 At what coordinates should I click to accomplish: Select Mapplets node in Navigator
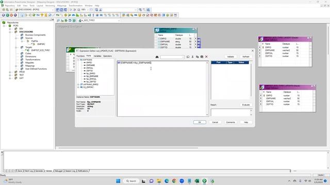29,63
